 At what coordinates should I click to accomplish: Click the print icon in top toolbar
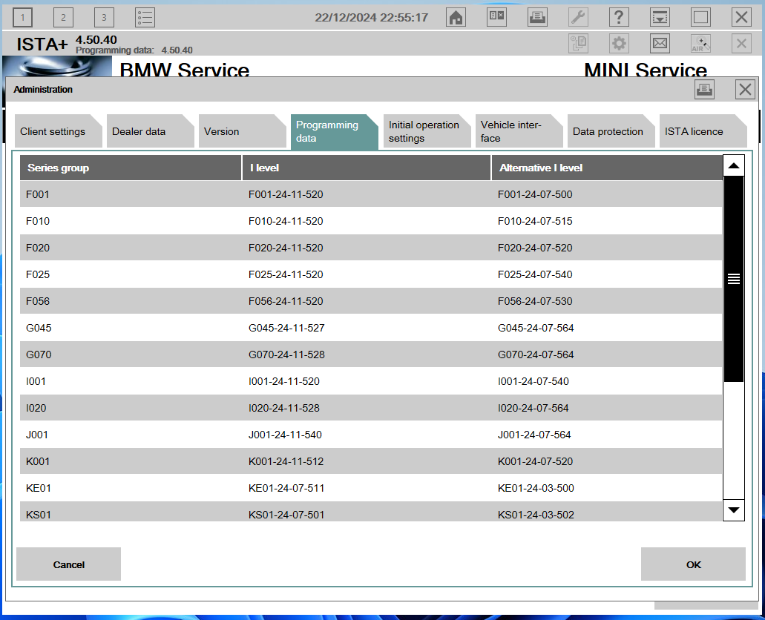click(538, 18)
